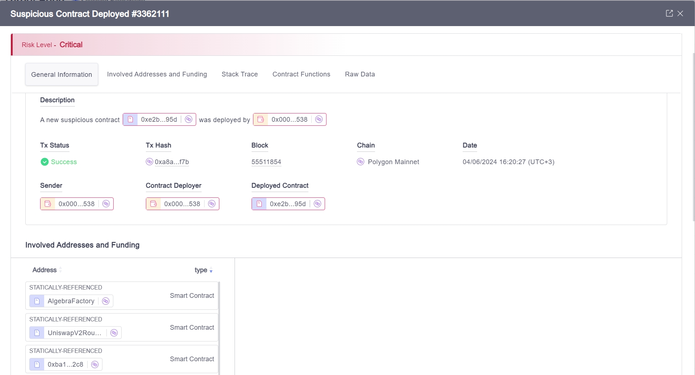The height and width of the screenshot is (375, 695).
Task: Click link icon beside AlgebraFactory
Action: coord(106,301)
